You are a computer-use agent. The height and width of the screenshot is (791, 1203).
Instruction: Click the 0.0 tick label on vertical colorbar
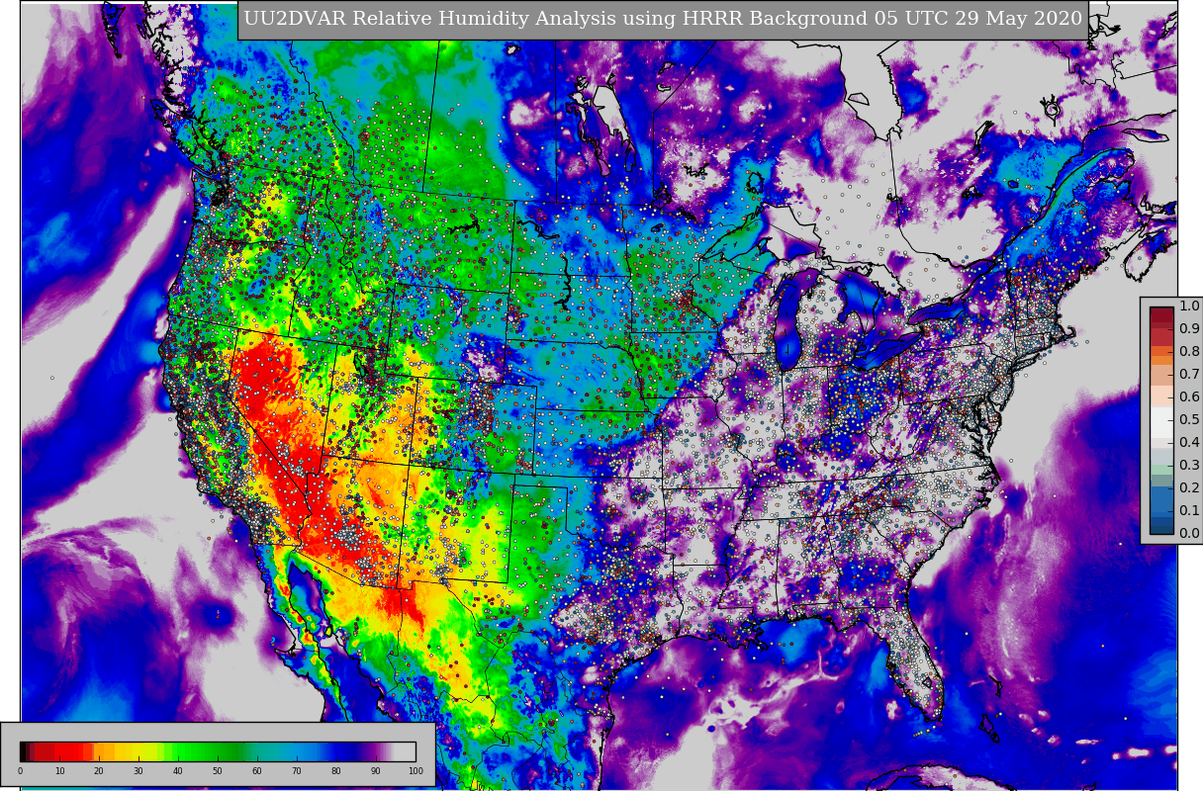tap(1189, 534)
